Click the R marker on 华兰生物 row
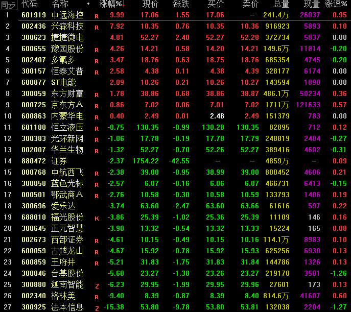 (97, 151)
